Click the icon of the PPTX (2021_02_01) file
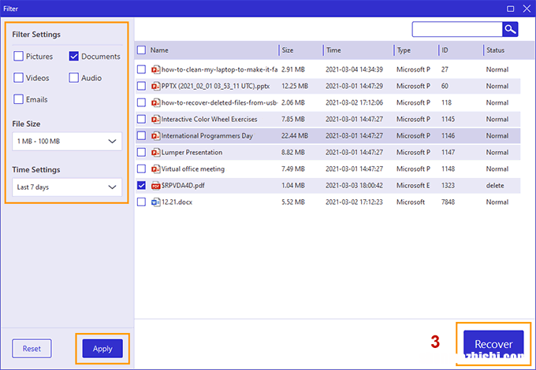Image resolution: width=536 pixels, height=370 pixels. tap(155, 86)
